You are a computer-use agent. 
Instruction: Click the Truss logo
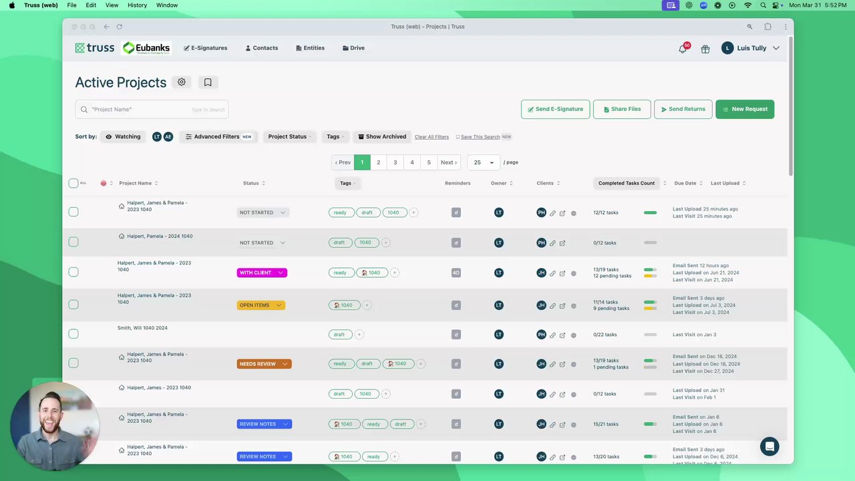(95, 48)
